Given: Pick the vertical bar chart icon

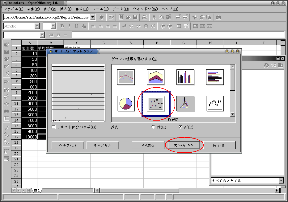Looking at the screenshot, I should coord(185,77).
